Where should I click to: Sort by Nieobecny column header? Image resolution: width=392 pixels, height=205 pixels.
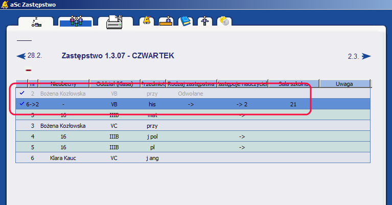tap(63, 84)
